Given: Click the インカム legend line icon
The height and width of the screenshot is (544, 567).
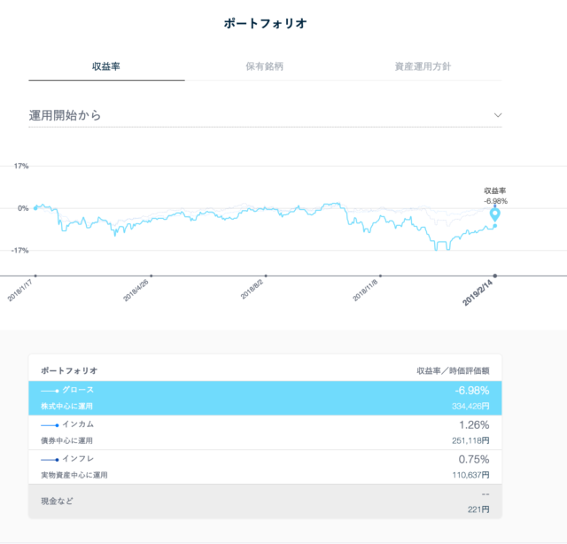Looking at the screenshot, I should click(x=48, y=424).
